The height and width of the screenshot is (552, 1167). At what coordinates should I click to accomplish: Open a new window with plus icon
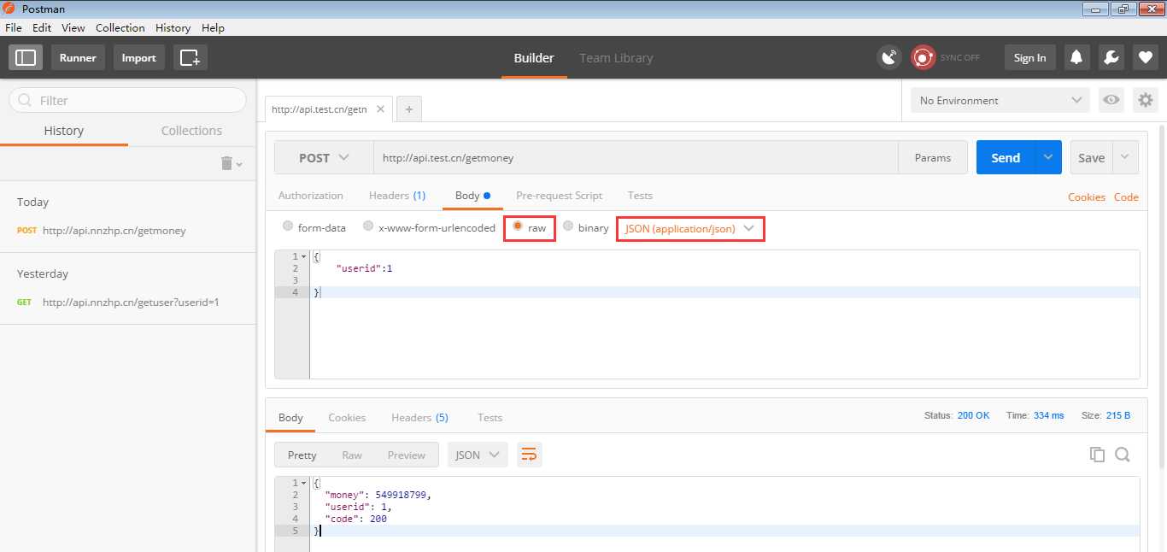click(x=191, y=57)
